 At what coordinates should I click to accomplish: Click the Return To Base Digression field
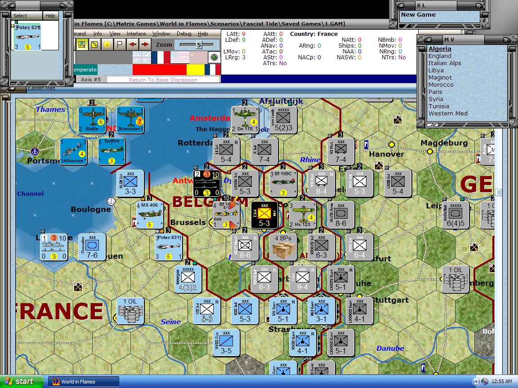click(x=163, y=80)
